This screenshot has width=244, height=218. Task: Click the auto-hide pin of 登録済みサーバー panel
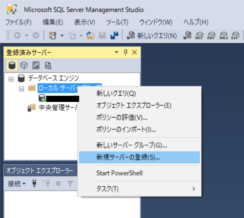pyautogui.click(x=125, y=52)
